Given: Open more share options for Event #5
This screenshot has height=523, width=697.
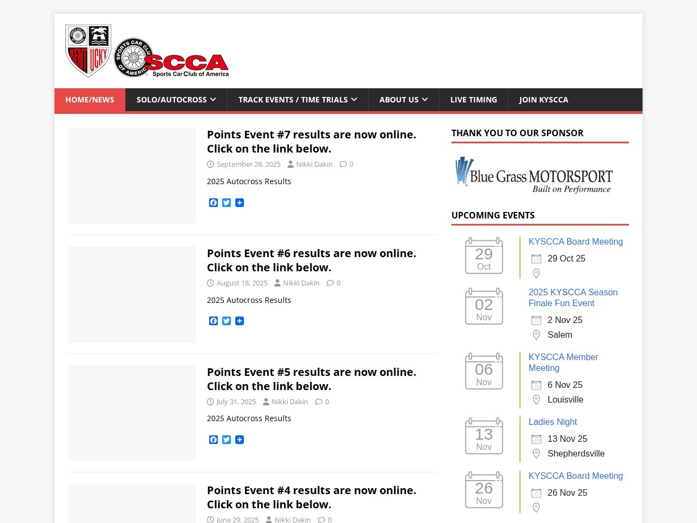Looking at the screenshot, I should click(240, 440).
